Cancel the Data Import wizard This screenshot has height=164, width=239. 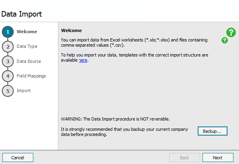point(18,157)
